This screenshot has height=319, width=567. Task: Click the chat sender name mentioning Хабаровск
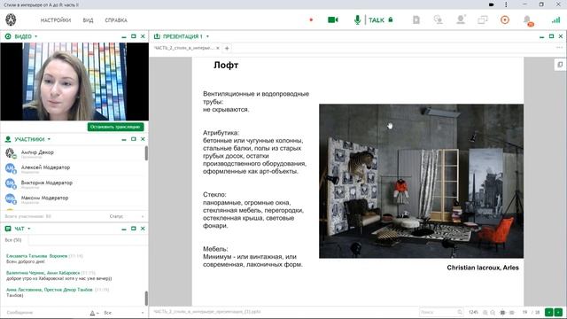coord(43,273)
